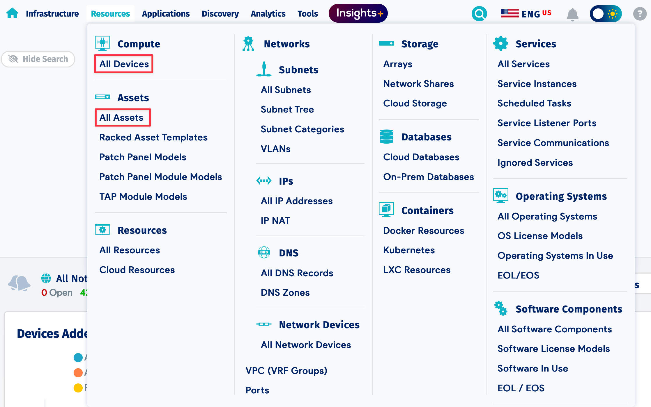The width and height of the screenshot is (651, 407).
Task: Open Subnet Tree under Subnets
Action: coord(287,109)
